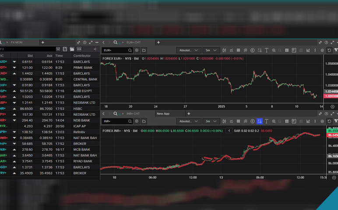Toggle the Events (E) icon on EUR= chart

(x=253, y=50)
